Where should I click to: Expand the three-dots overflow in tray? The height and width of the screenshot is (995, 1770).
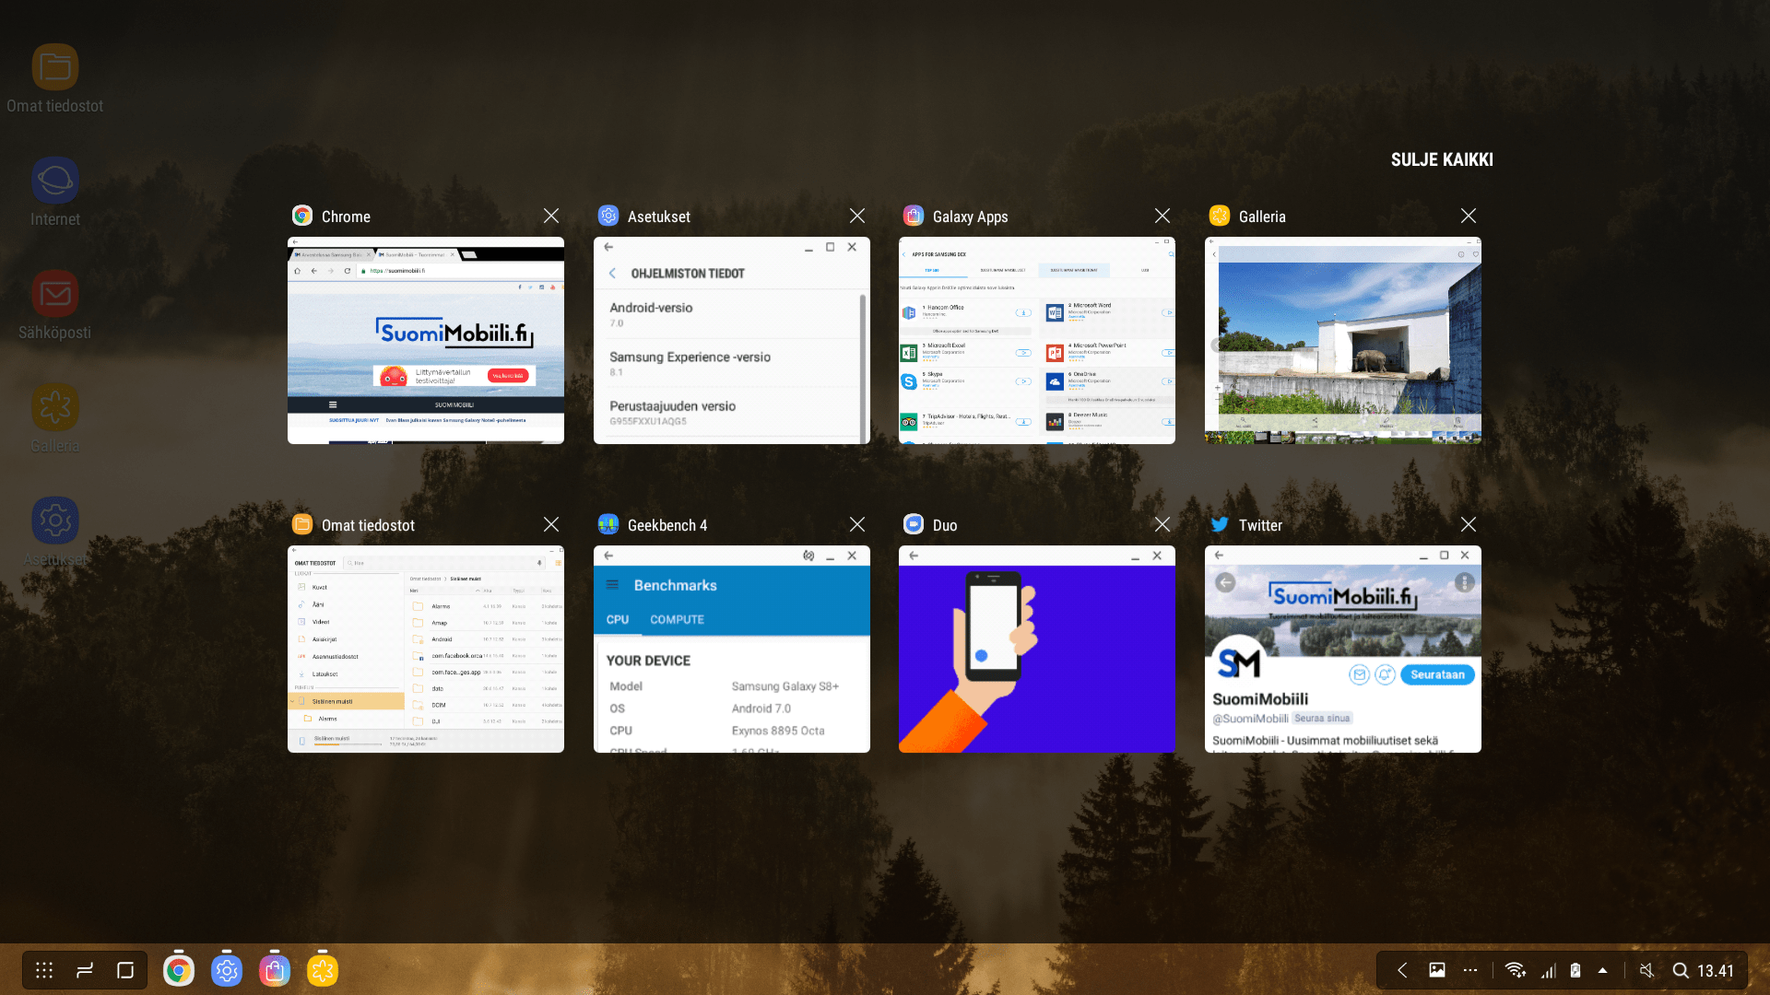point(1470,970)
